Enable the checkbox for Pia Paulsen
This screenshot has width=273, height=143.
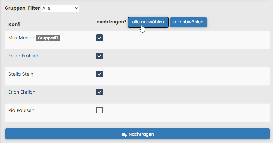click(100, 110)
